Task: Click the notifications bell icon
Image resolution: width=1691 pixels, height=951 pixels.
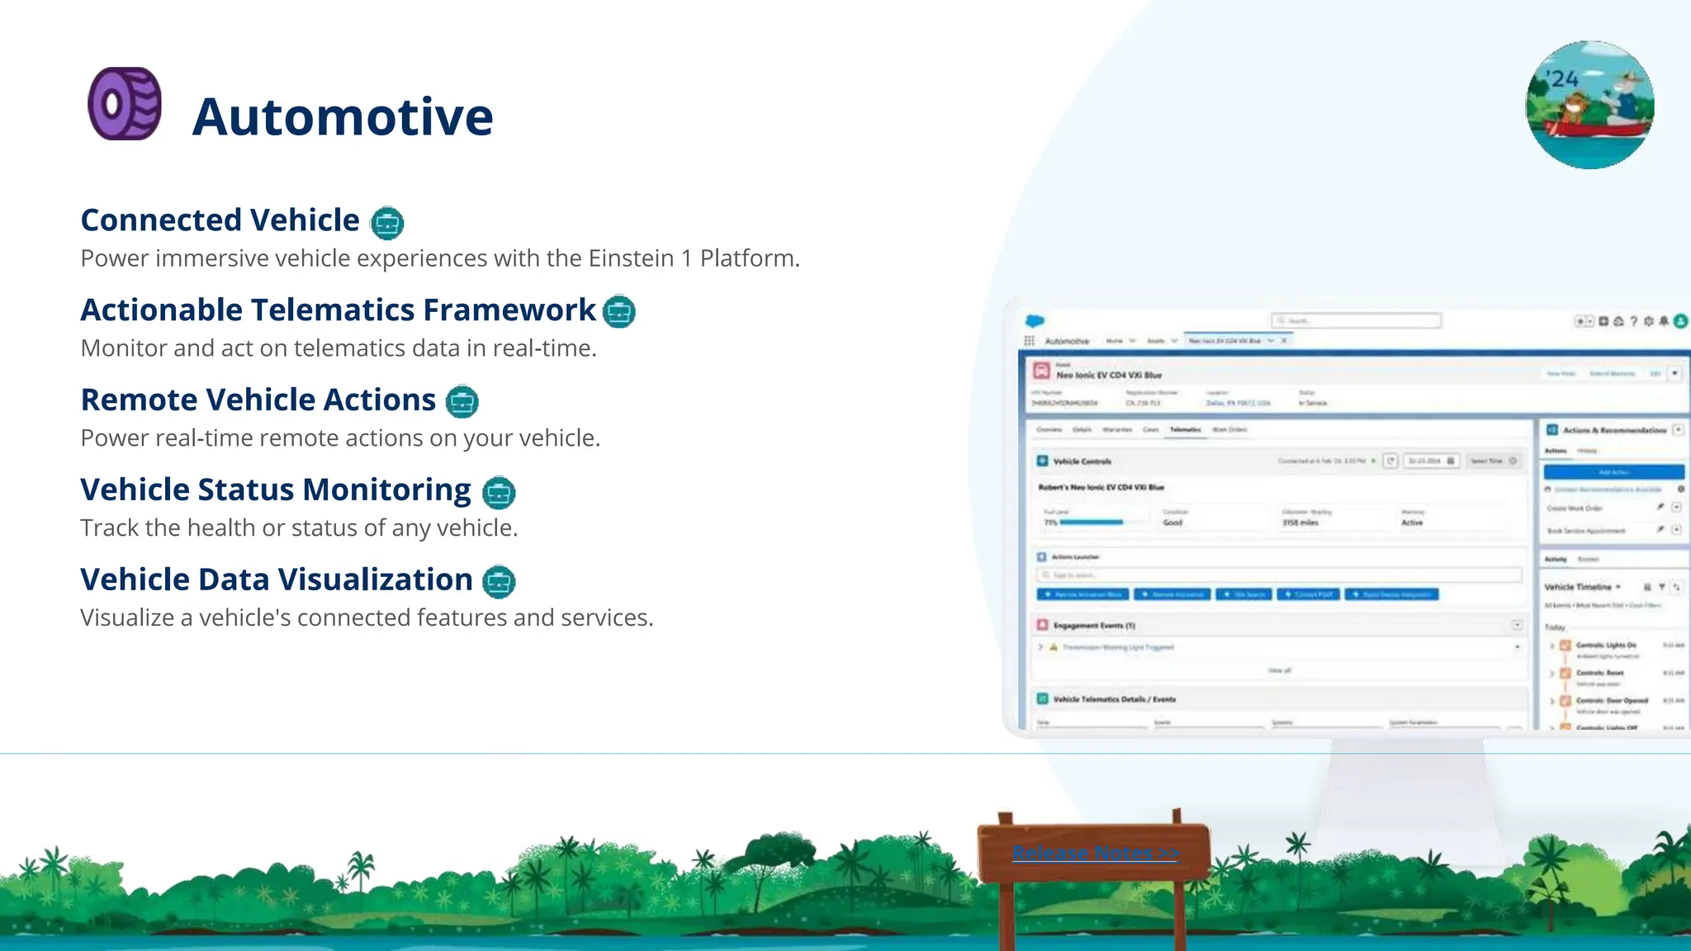Action: (x=1664, y=321)
